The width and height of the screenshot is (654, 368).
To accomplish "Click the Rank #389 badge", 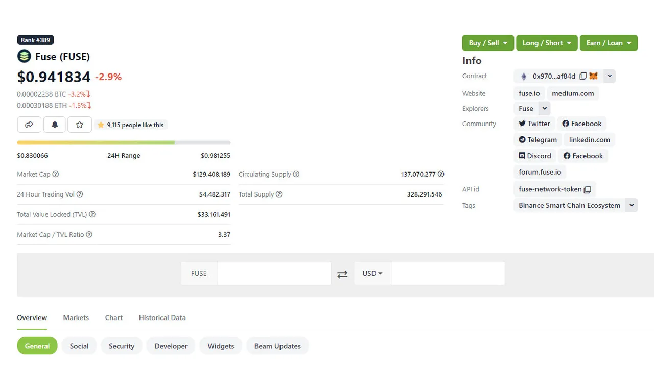I will [35, 40].
